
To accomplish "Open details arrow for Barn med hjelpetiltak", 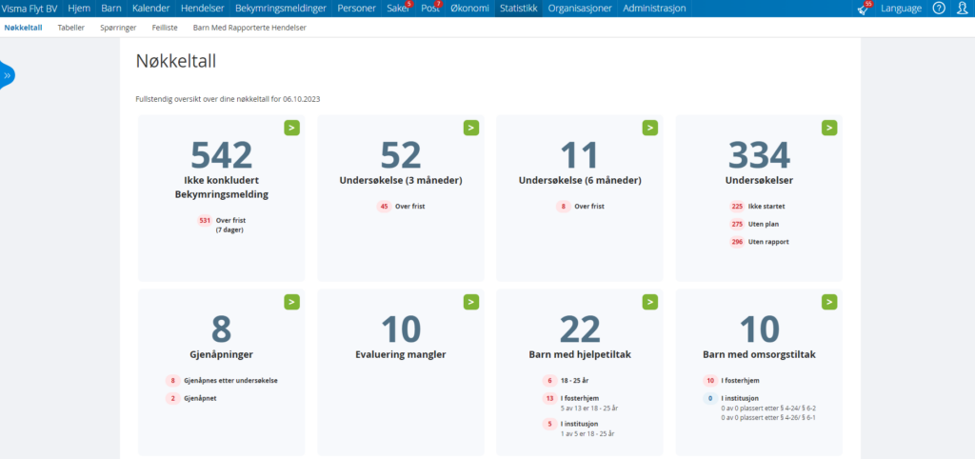I will pos(649,302).
